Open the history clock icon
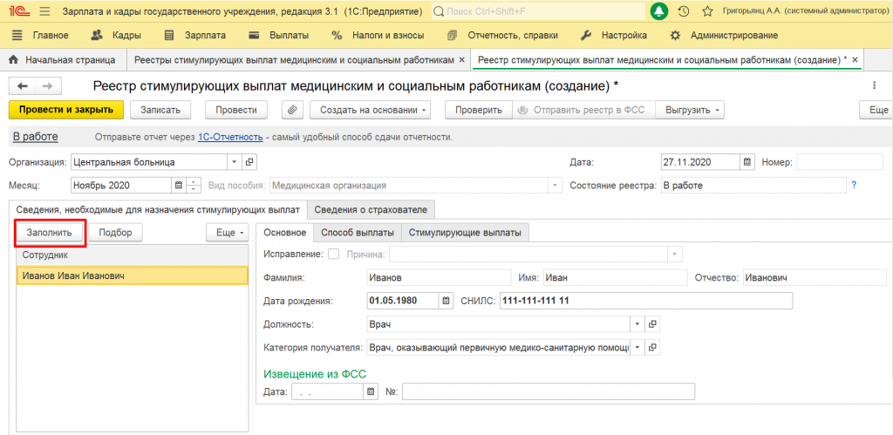893x435 pixels. (684, 11)
